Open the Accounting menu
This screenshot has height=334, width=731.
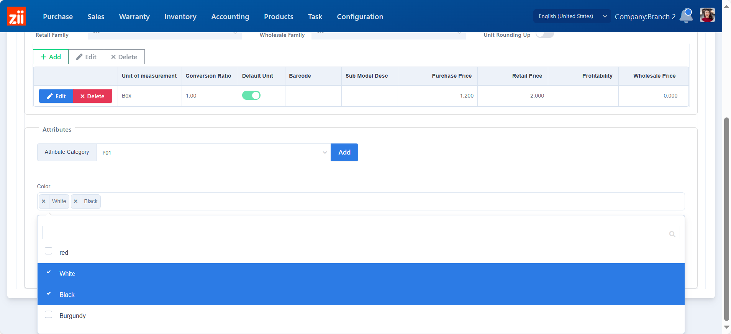tap(230, 16)
